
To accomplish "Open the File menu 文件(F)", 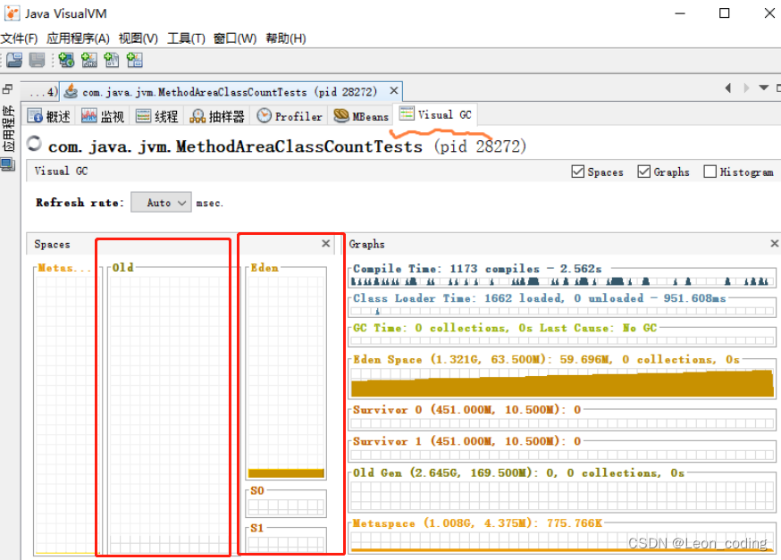I will click(19, 38).
